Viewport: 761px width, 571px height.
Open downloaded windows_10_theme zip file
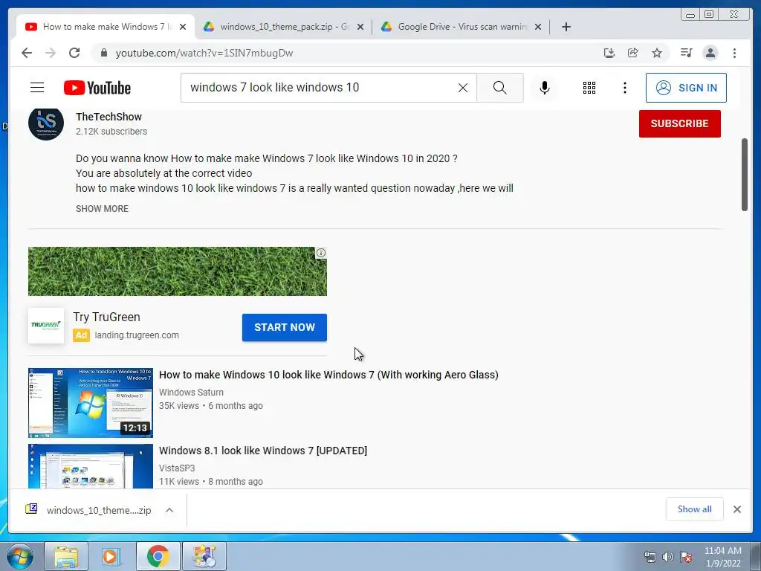88,510
